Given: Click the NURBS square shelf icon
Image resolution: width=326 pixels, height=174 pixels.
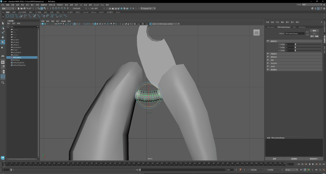Looking at the screenshot, I should tap(12, 16).
